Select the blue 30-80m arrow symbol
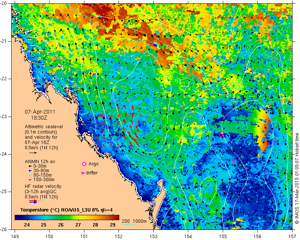 click(x=30, y=171)
